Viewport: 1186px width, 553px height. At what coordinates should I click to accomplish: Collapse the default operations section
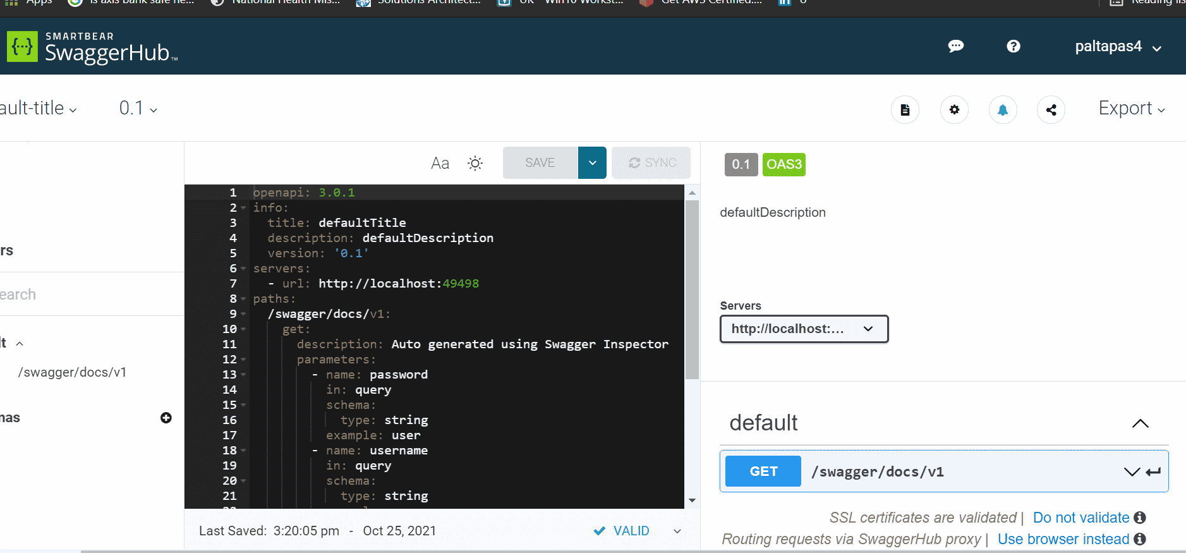coord(1141,423)
